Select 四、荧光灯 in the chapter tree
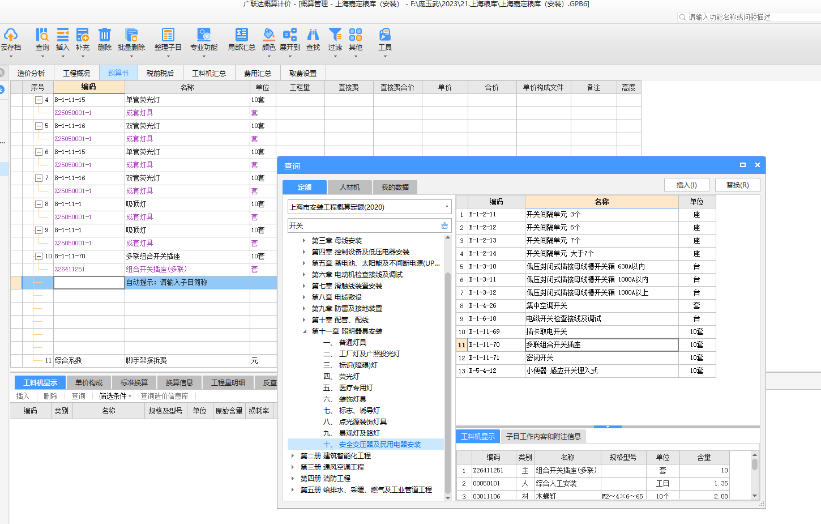 tap(341, 377)
